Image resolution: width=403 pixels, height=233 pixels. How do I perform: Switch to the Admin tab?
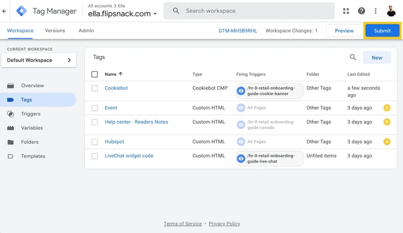point(86,30)
